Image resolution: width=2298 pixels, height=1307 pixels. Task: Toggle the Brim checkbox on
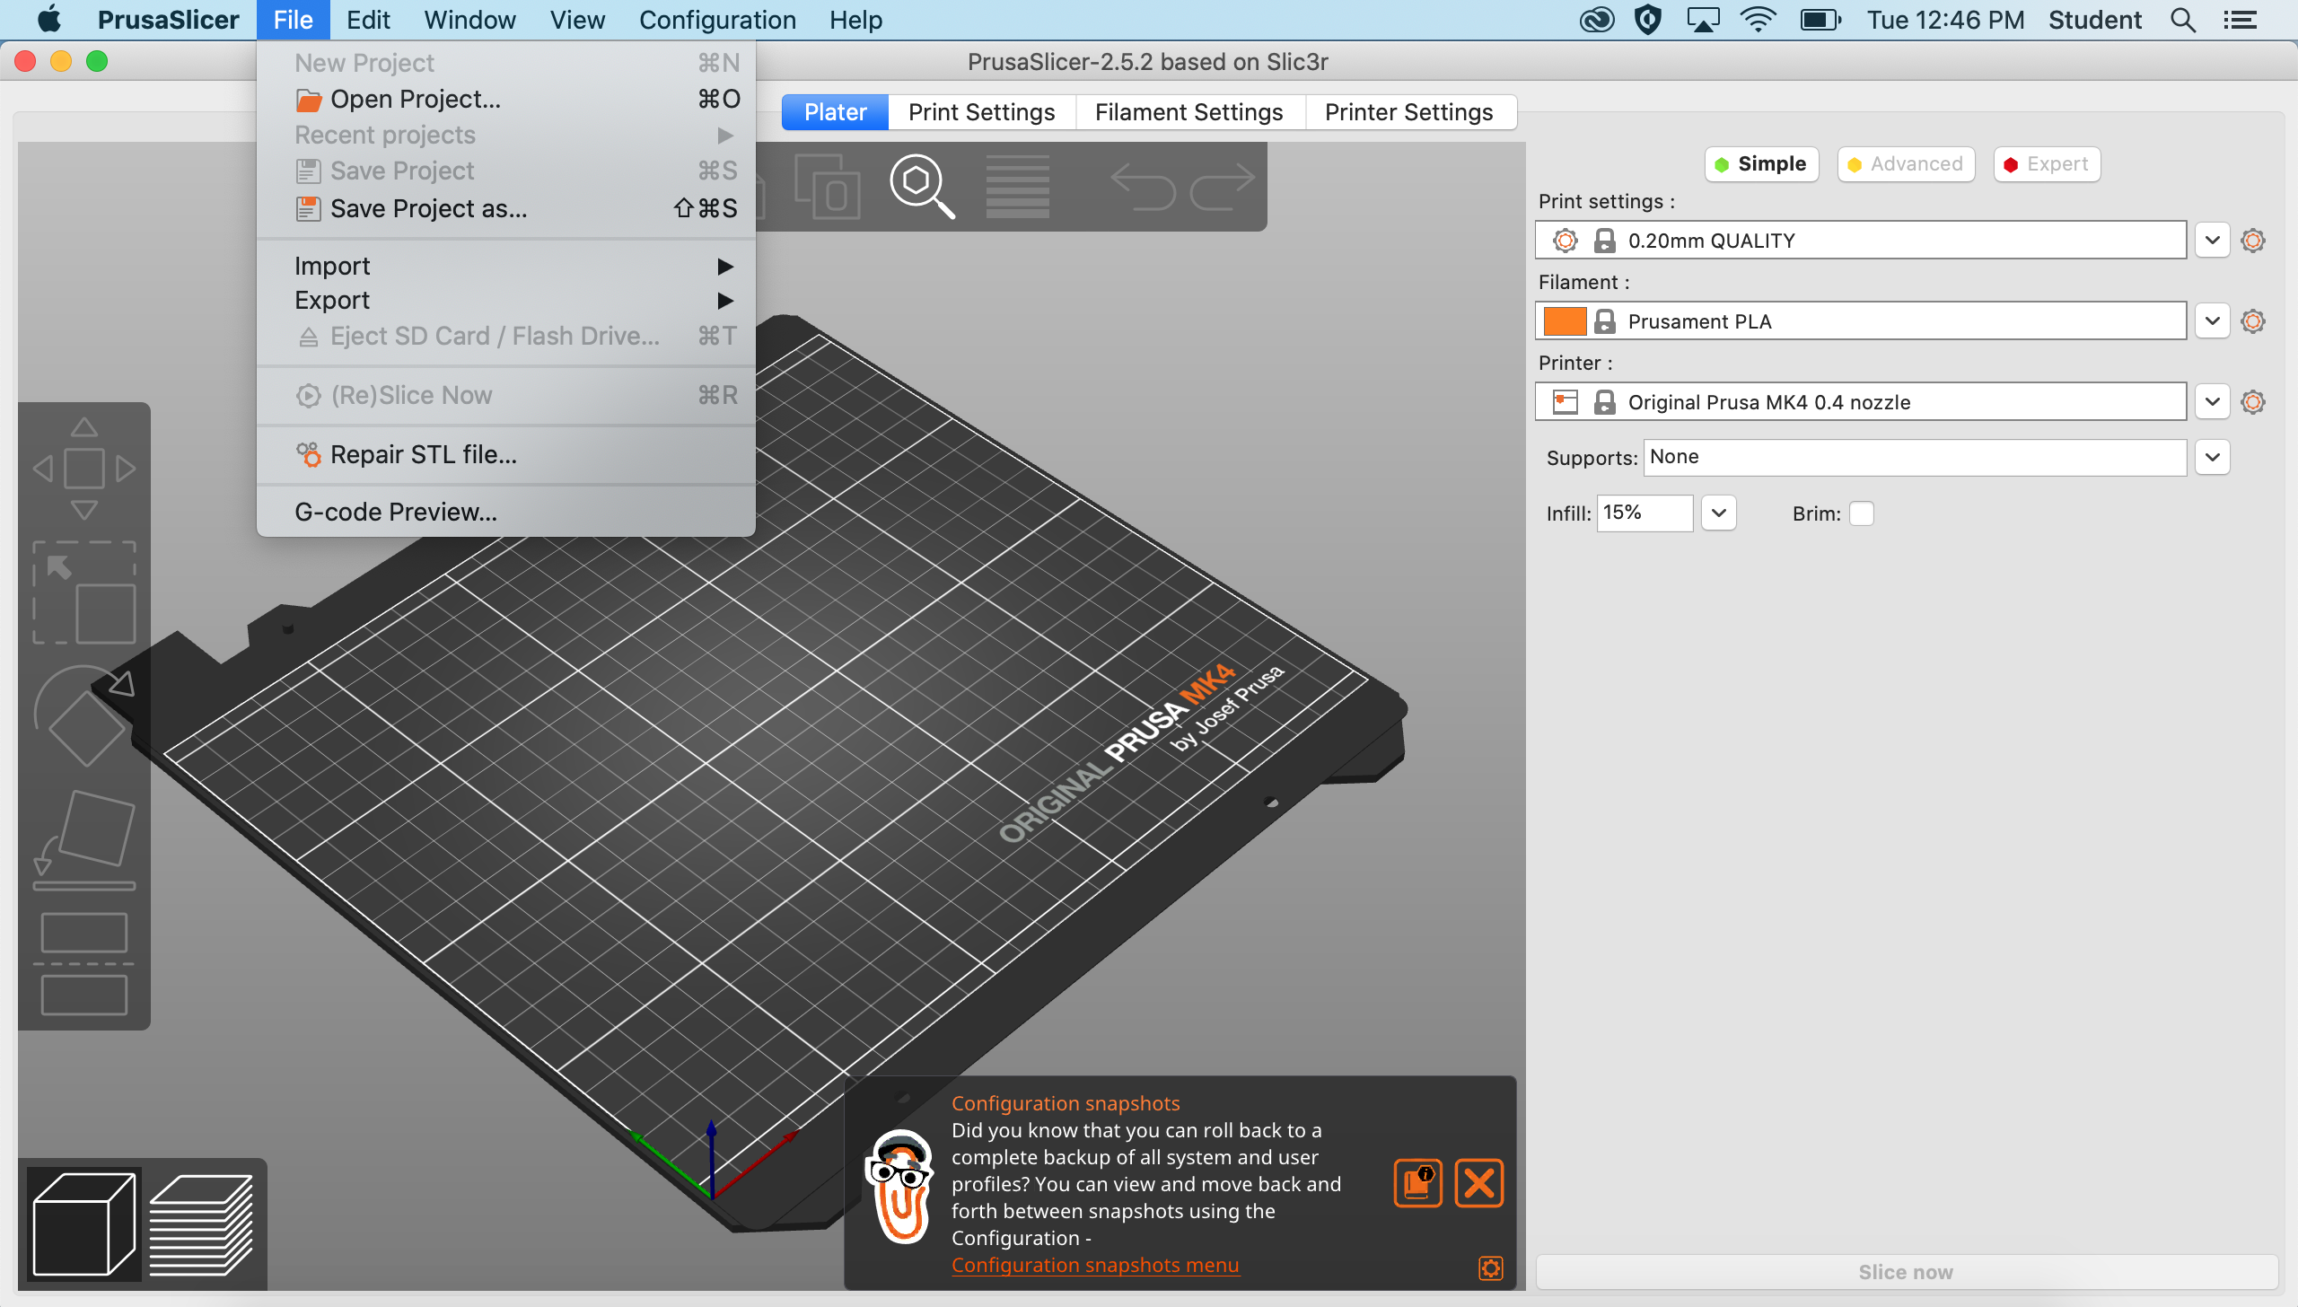(1863, 513)
